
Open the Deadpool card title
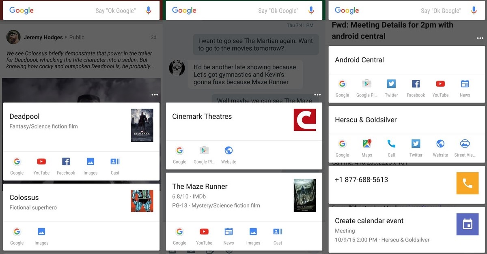click(x=24, y=116)
